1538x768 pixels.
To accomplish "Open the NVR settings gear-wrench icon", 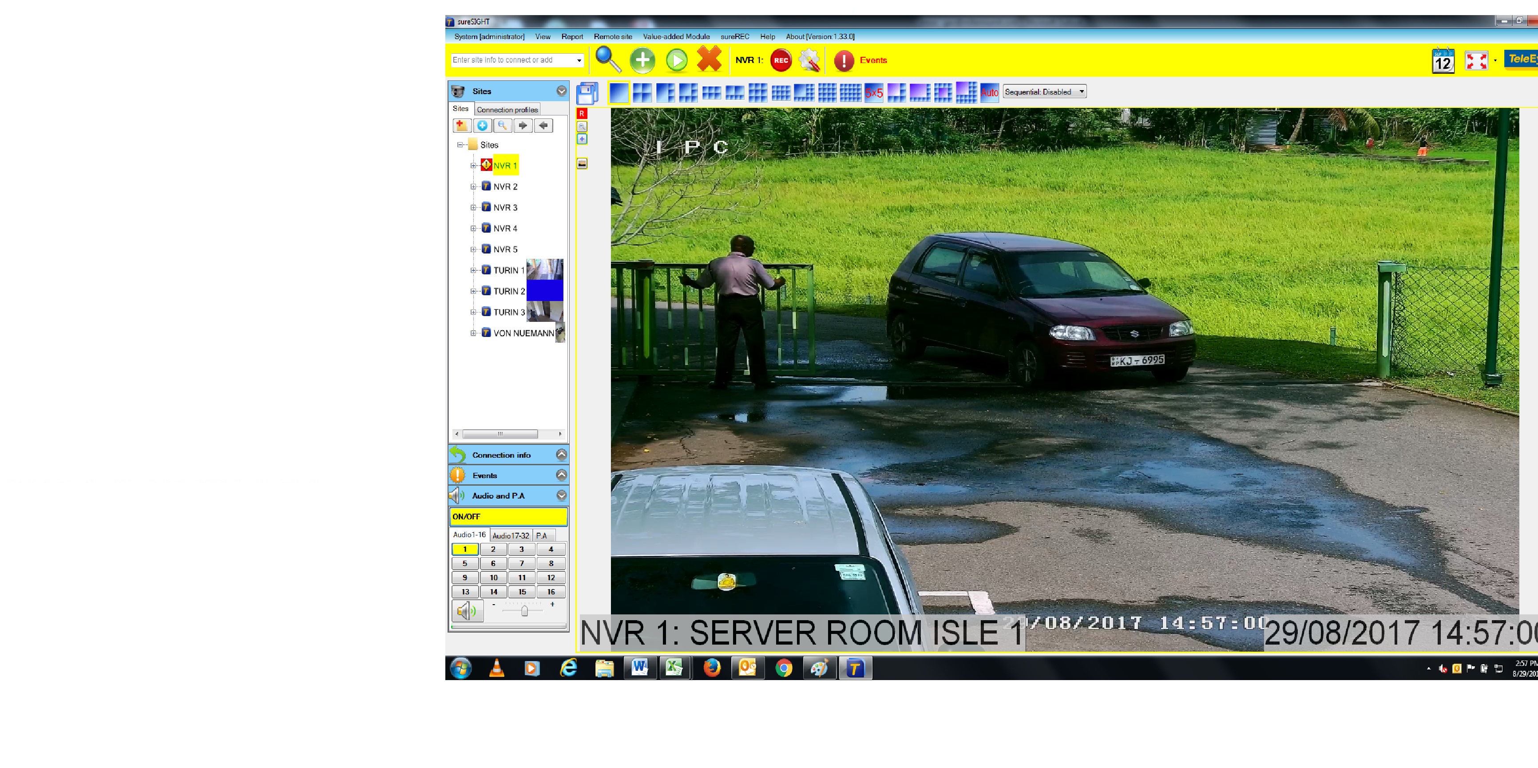I will click(809, 60).
